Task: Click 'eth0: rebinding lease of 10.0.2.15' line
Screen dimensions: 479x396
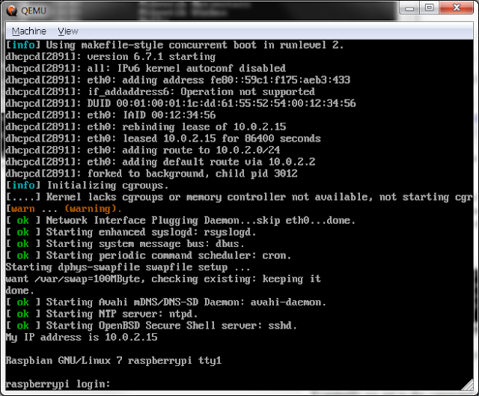Action: pyautogui.click(x=146, y=127)
